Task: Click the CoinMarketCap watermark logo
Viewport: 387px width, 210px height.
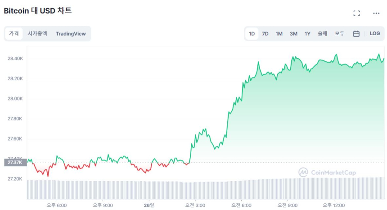Action: tap(327, 172)
